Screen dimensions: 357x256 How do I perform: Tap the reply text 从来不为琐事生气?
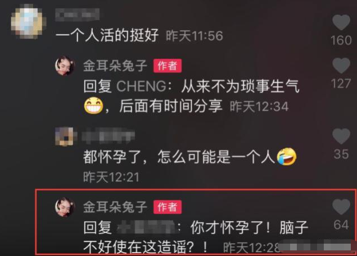[240, 86]
